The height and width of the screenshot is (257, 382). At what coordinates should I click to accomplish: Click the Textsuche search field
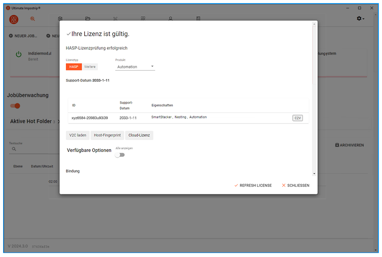35,149
